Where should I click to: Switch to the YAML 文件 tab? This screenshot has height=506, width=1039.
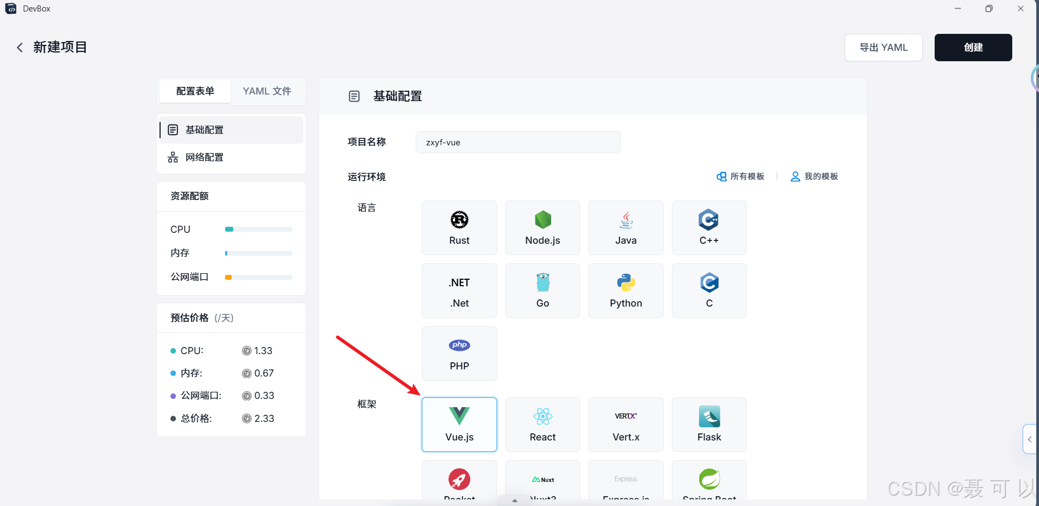click(x=267, y=91)
